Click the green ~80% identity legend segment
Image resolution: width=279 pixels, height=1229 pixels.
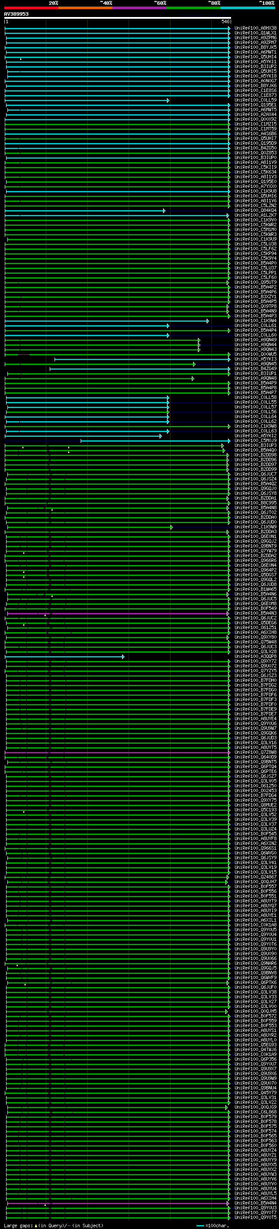(x=194, y=8)
